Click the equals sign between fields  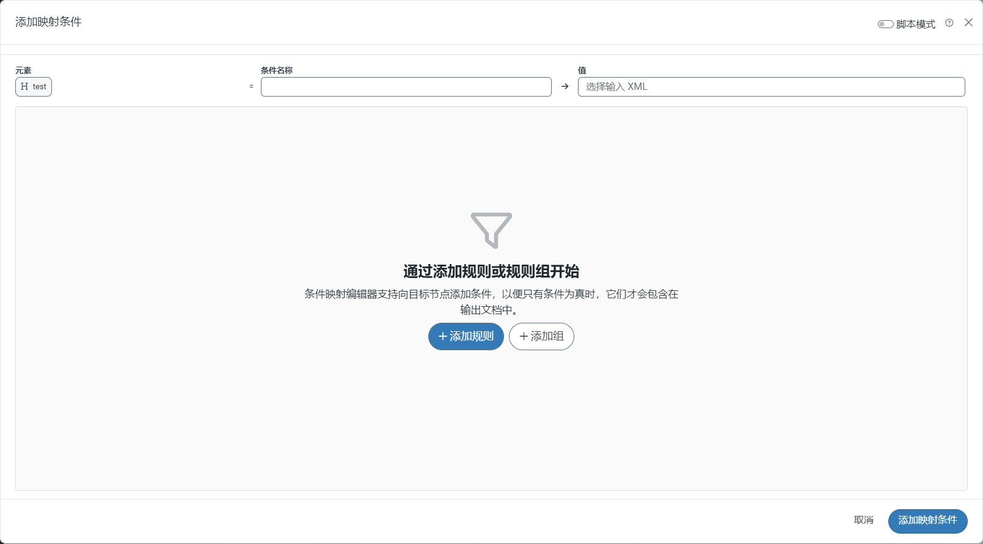tap(251, 87)
